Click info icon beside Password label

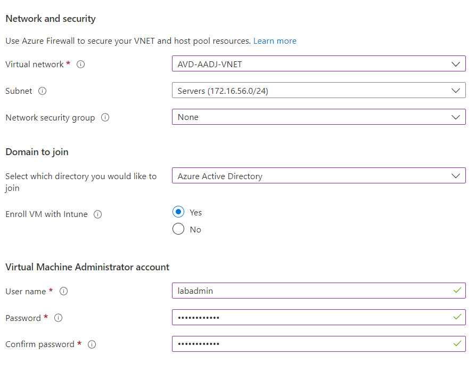pos(59,318)
